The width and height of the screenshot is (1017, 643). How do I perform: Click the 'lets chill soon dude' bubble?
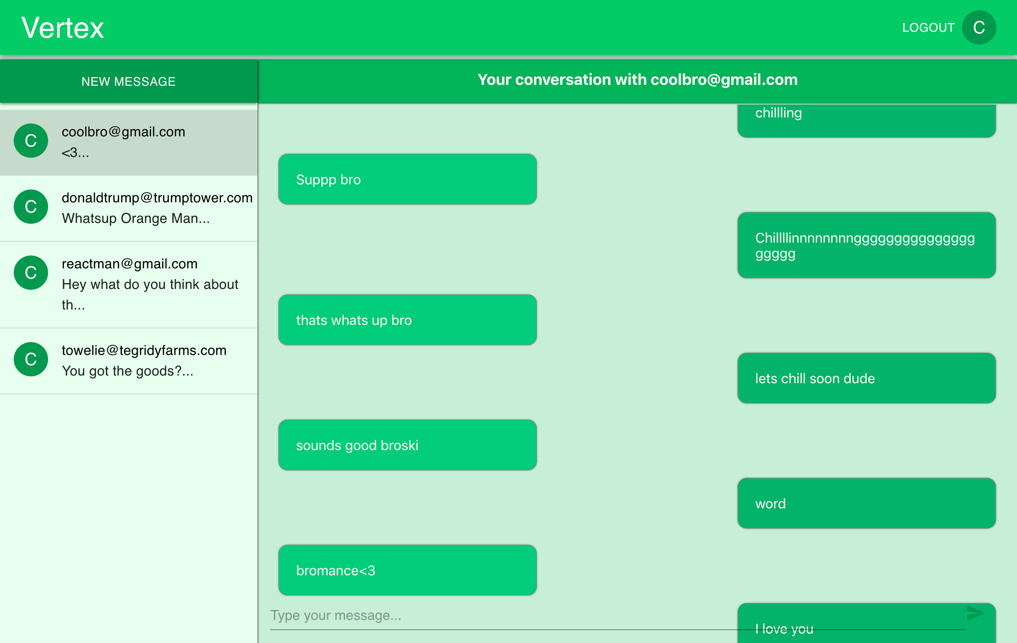pos(866,378)
